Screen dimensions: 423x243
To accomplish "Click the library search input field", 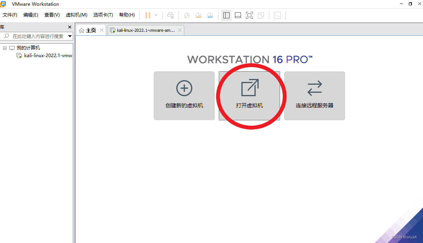I will [36, 36].
